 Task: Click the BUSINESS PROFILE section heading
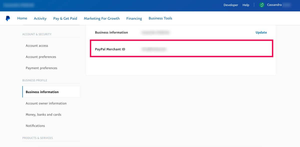[x=35, y=80]
